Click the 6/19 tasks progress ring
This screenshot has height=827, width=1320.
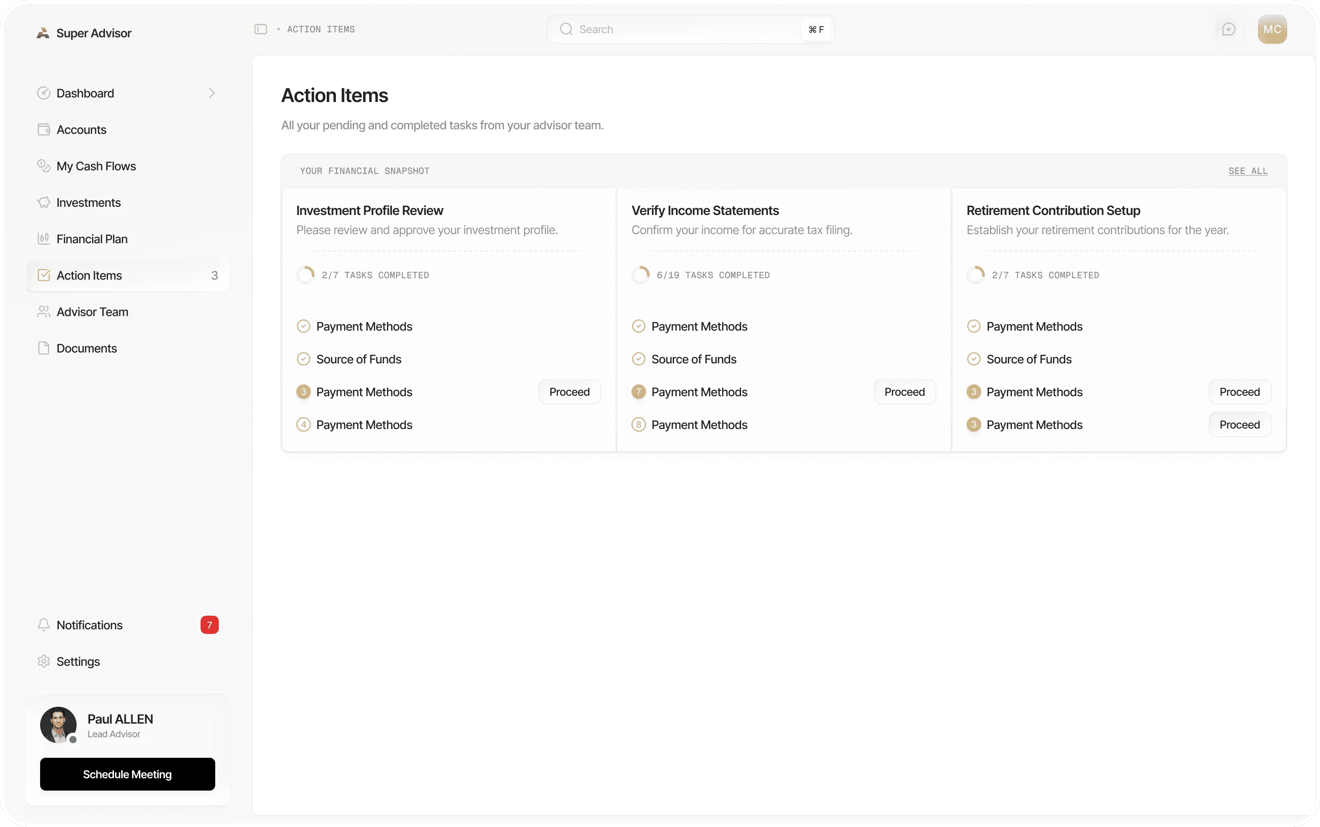640,275
